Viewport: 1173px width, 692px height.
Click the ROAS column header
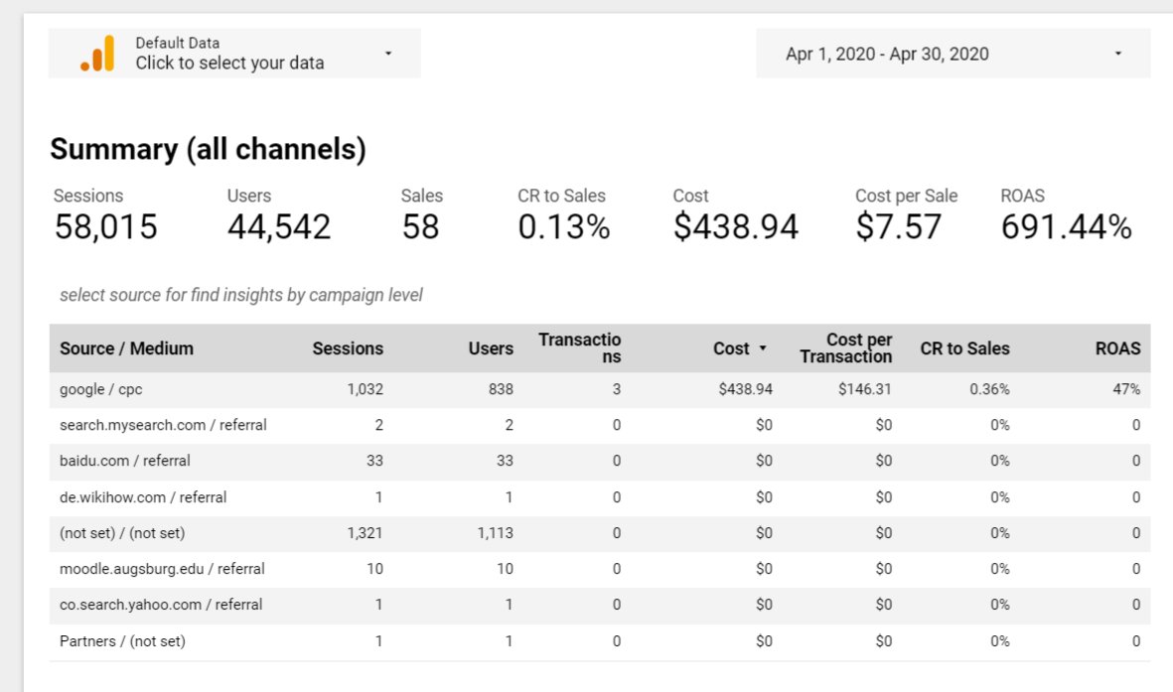[x=1117, y=348]
